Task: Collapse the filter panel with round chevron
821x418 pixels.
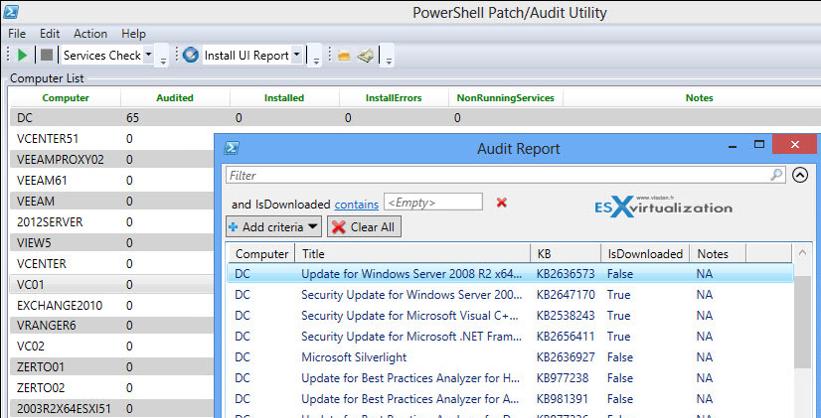Action: (799, 176)
